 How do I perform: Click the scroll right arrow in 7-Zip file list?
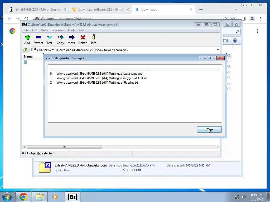(x=217, y=147)
